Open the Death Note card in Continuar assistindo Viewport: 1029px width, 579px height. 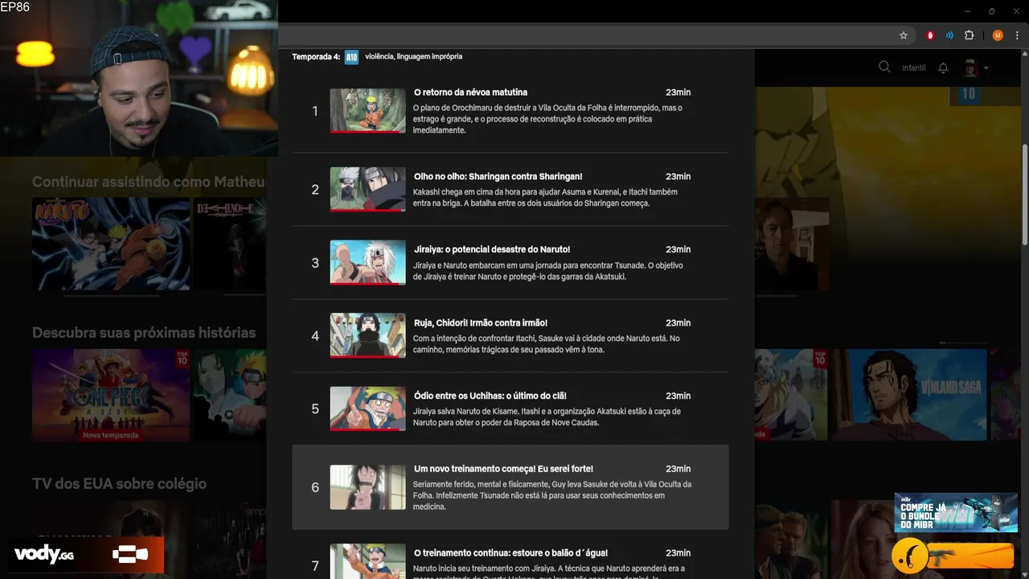coord(230,244)
